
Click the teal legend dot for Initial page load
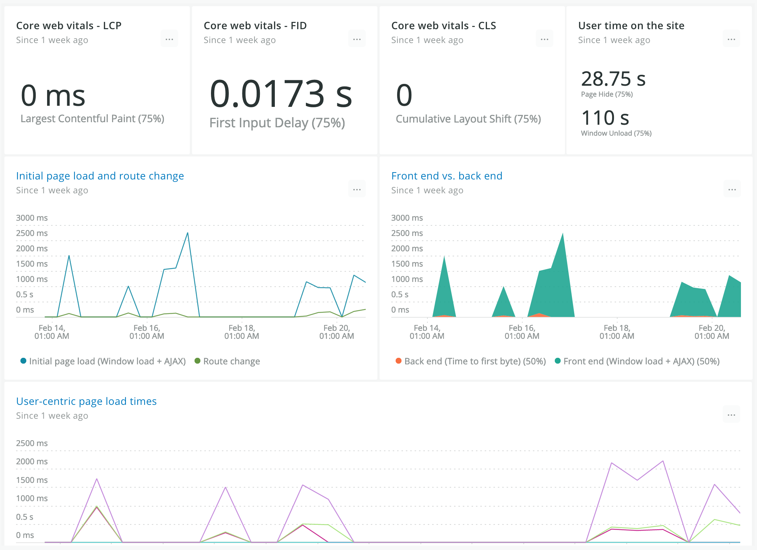[x=23, y=361]
